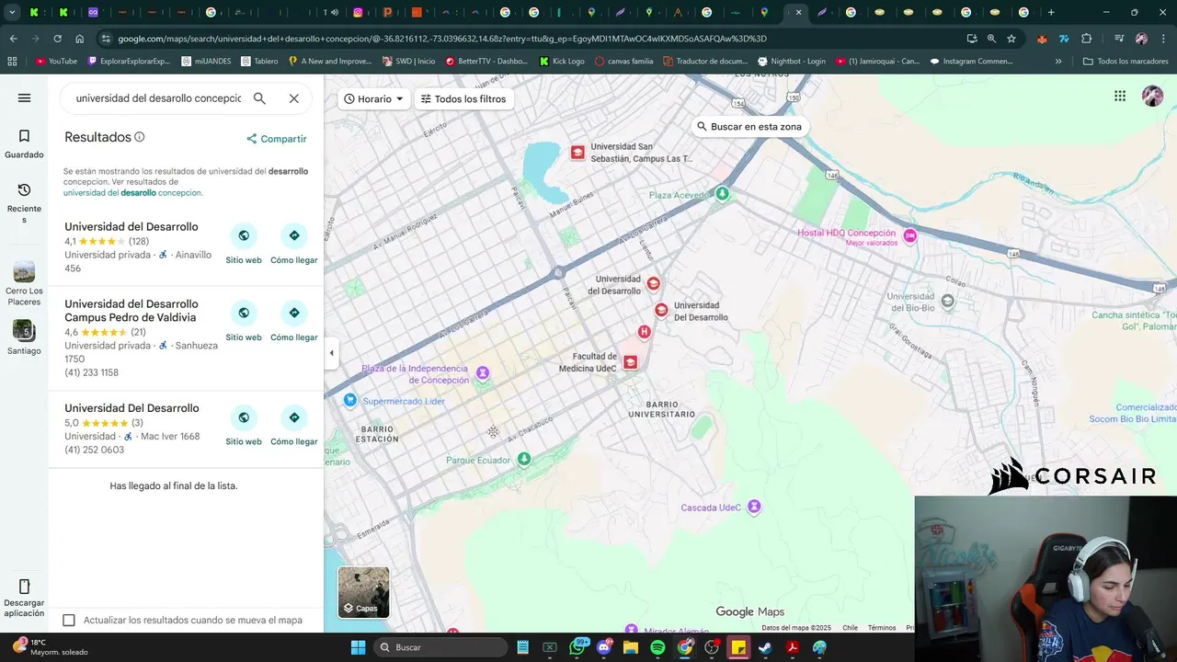The image size is (1177, 662).
Task: Open Google account avatar
Action: point(1152,96)
